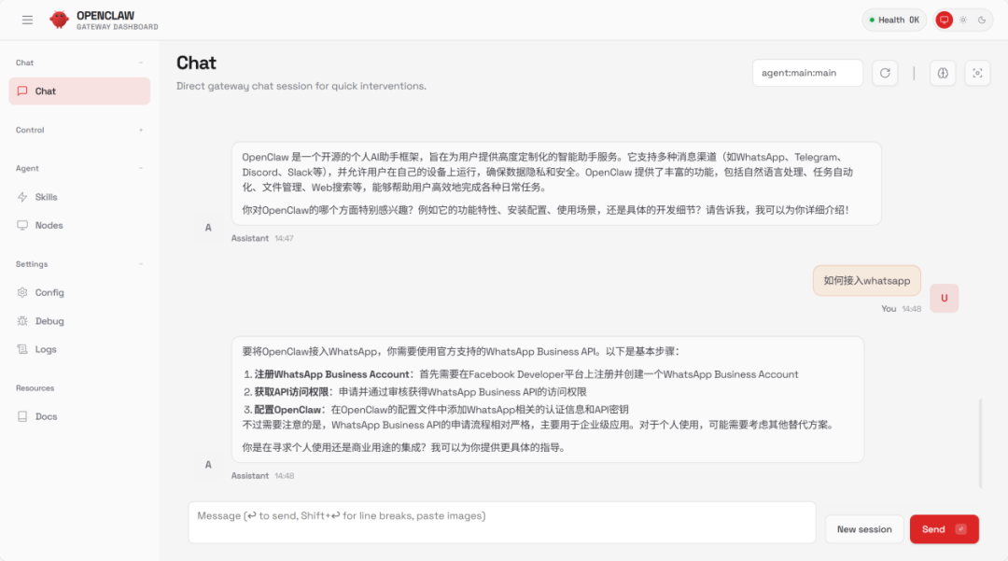Viewport: 1008px width, 561px height.
Task: Click the Resources section header
Action: [35, 388]
